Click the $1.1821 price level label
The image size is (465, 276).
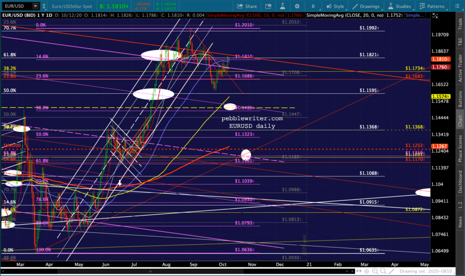coord(369,55)
